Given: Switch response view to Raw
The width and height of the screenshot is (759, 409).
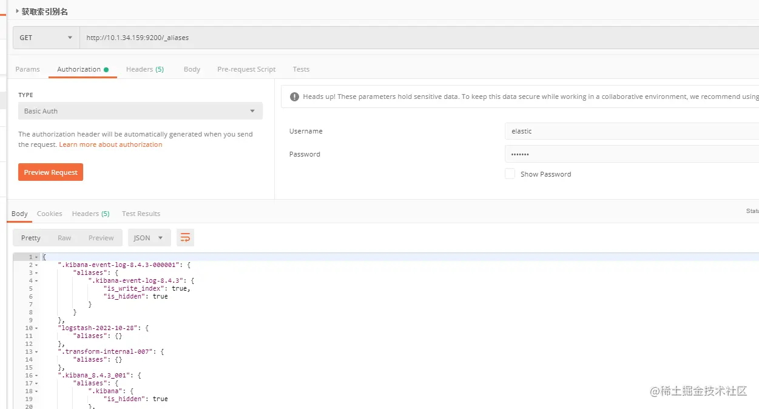Looking at the screenshot, I should point(64,238).
